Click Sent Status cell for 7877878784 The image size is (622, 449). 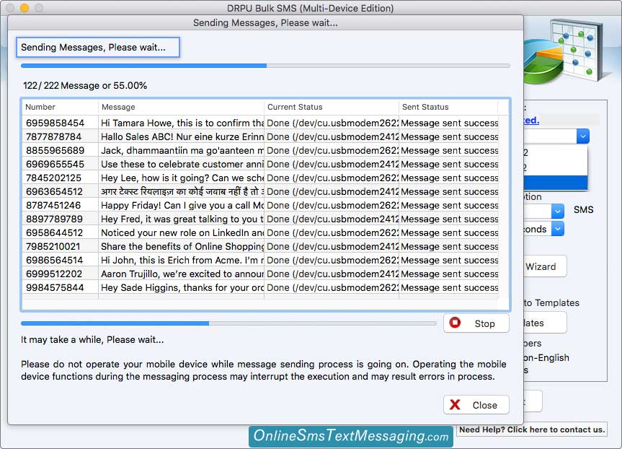[x=450, y=136]
